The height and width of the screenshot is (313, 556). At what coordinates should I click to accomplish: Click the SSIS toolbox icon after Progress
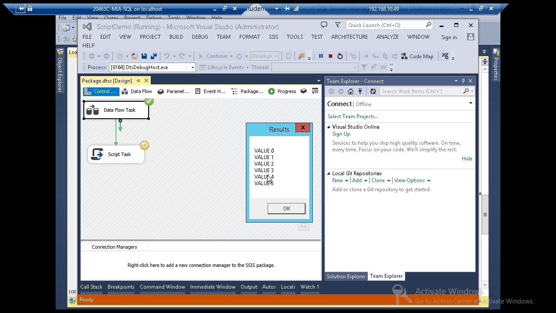pos(304,91)
